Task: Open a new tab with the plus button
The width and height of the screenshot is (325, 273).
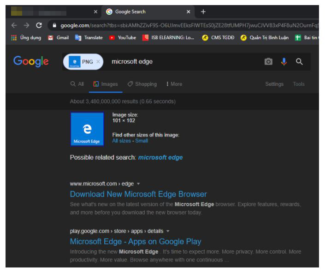Action: [203, 12]
